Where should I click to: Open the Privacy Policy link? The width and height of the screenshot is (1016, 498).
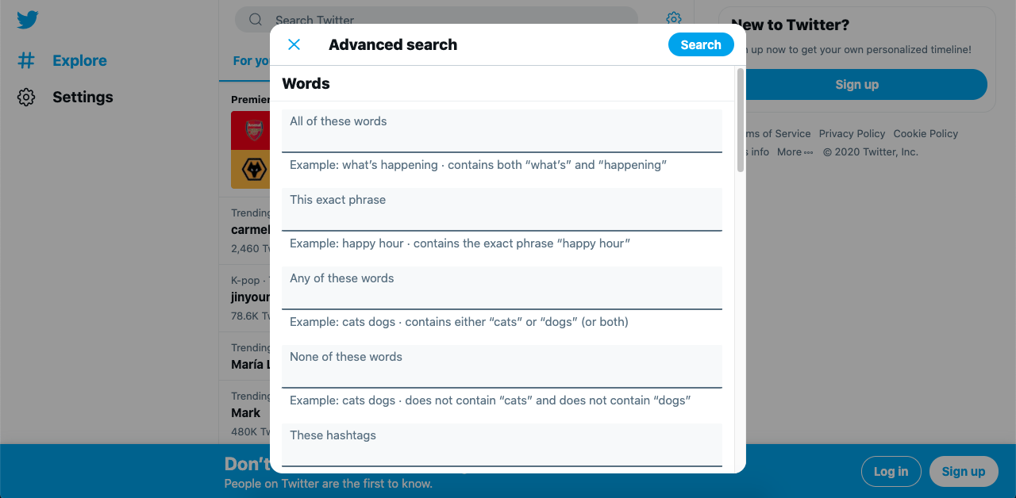(852, 133)
